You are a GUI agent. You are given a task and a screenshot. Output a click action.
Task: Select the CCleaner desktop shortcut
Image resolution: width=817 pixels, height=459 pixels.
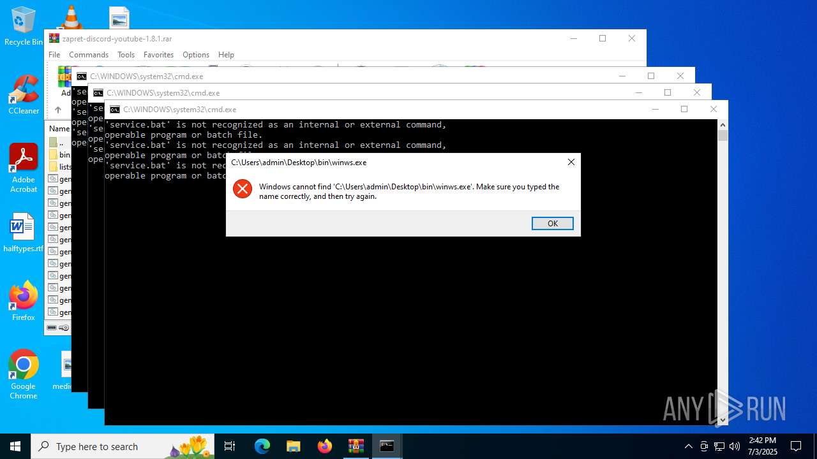[x=24, y=95]
